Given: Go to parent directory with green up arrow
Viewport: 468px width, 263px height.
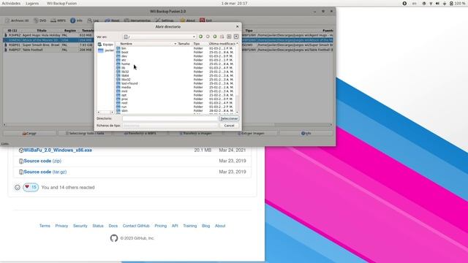Looking at the screenshot, I should 215,37.
